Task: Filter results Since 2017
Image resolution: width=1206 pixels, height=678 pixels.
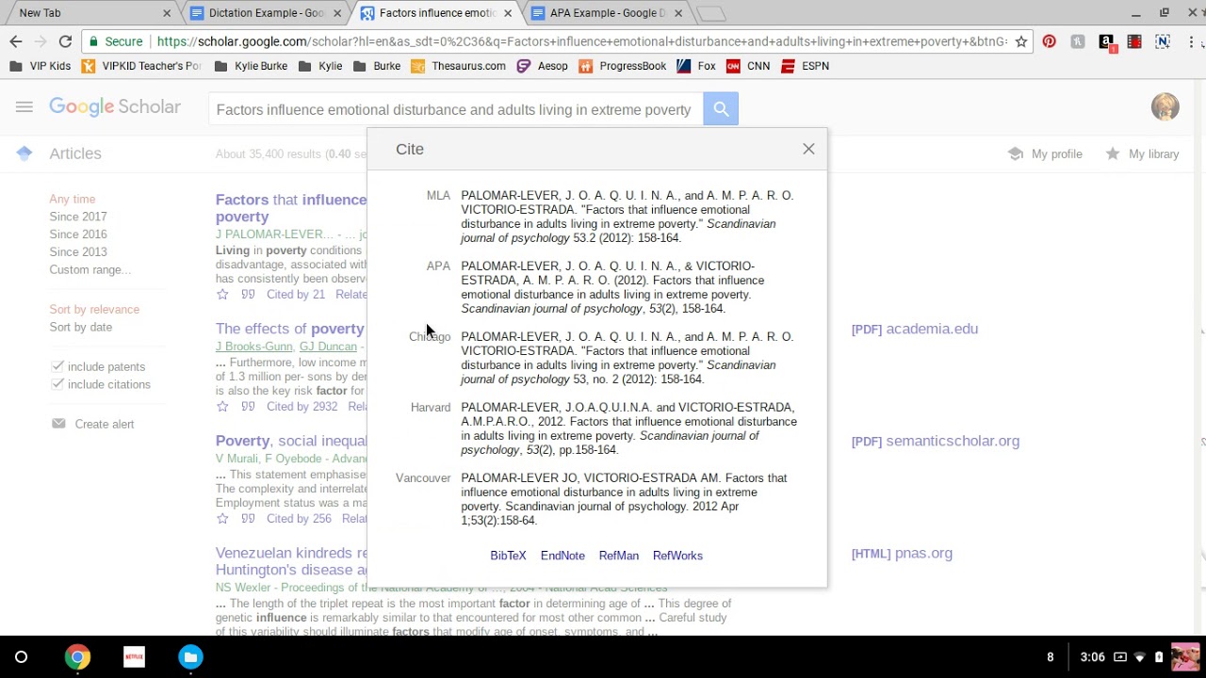Action: pos(78,217)
